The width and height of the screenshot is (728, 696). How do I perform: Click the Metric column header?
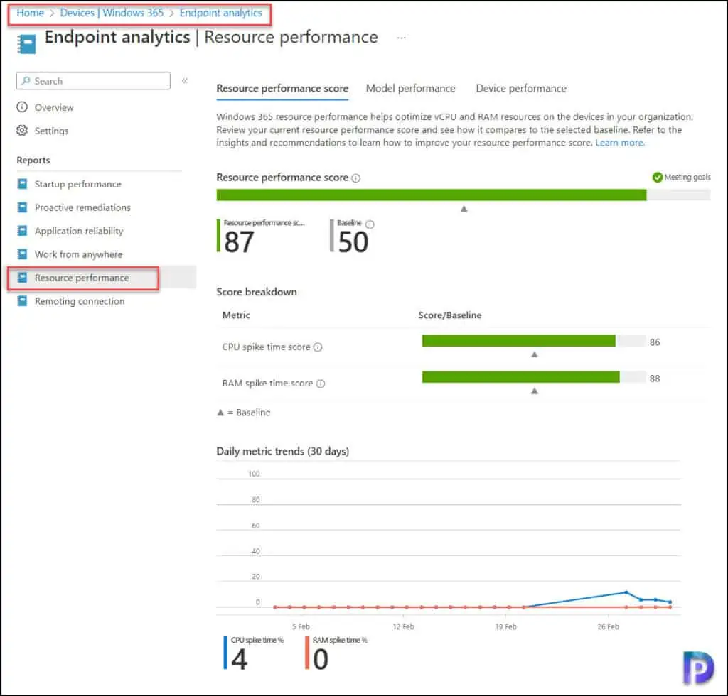click(x=236, y=315)
